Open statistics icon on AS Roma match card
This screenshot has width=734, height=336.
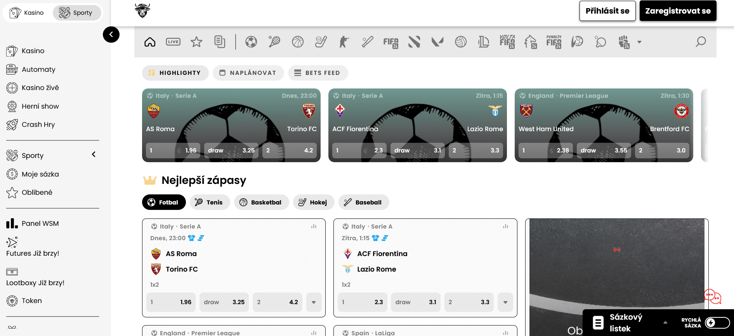click(x=314, y=226)
